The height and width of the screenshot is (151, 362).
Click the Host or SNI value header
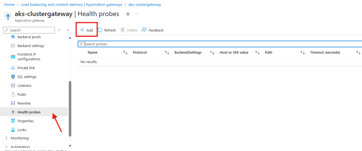(x=234, y=53)
